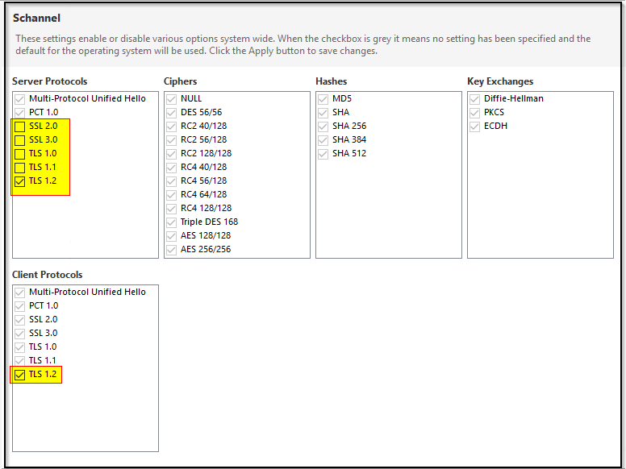Viewport: 626px width, 469px height.
Task: Toggle the DES 56/56 cipher checkbox
Action: tap(171, 113)
